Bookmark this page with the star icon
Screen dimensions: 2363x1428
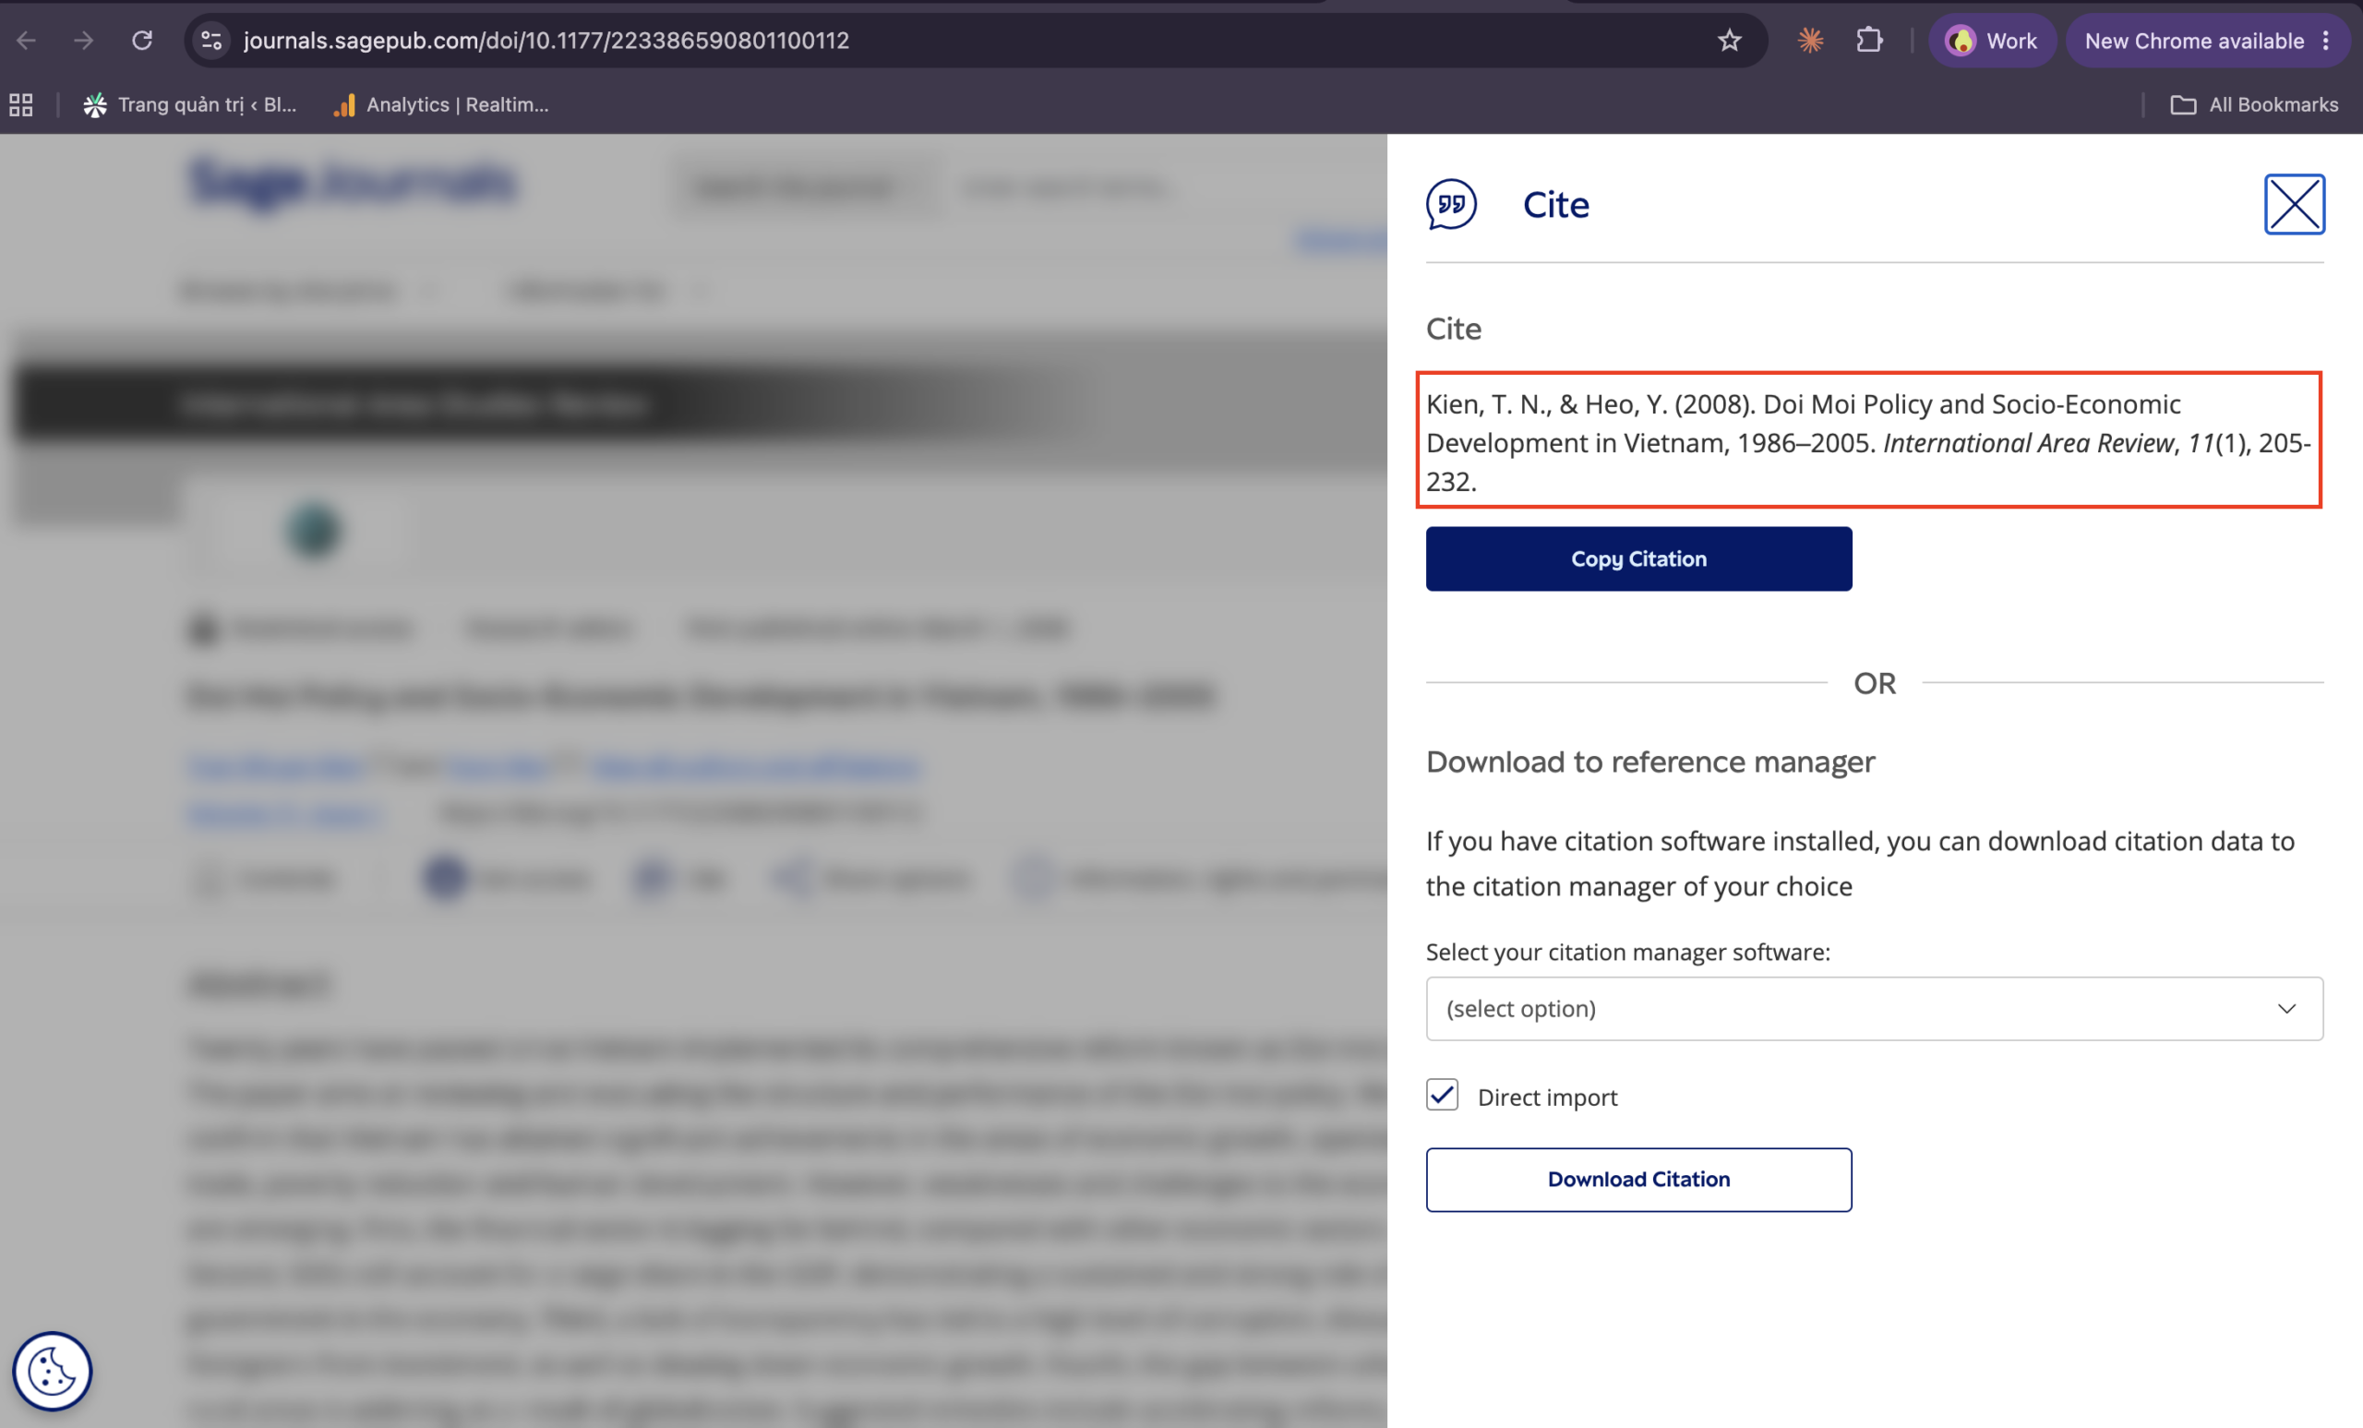pos(1728,41)
